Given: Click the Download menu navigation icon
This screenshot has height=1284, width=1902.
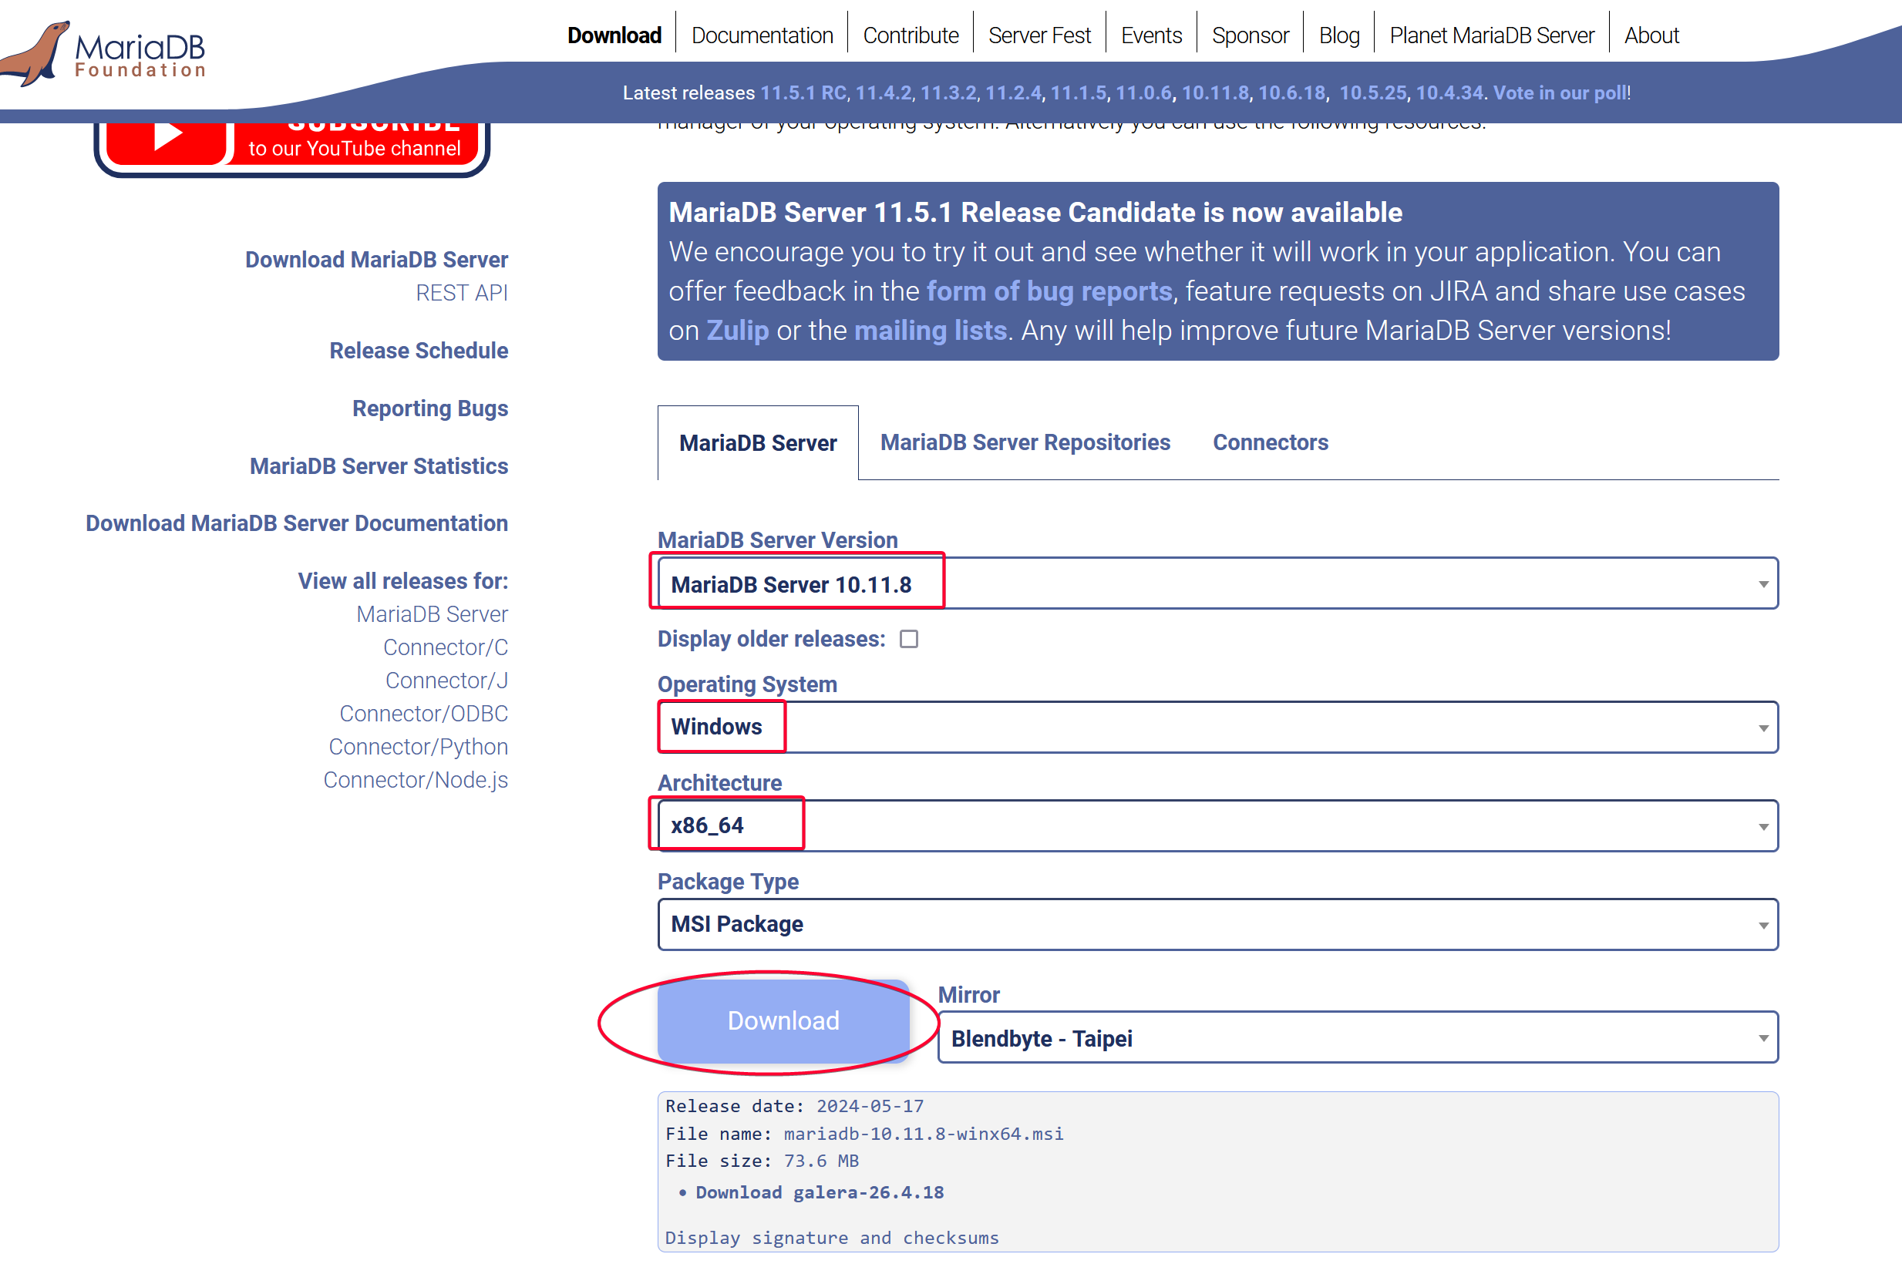Looking at the screenshot, I should click(612, 35).
